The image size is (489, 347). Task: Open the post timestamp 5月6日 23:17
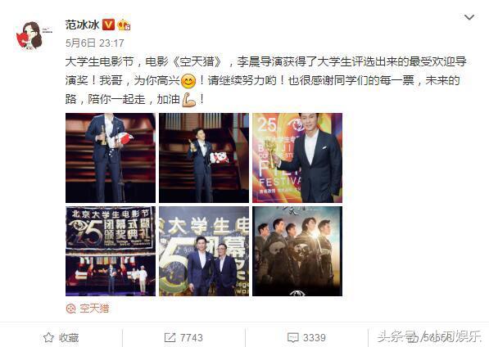tap(95, 43)
